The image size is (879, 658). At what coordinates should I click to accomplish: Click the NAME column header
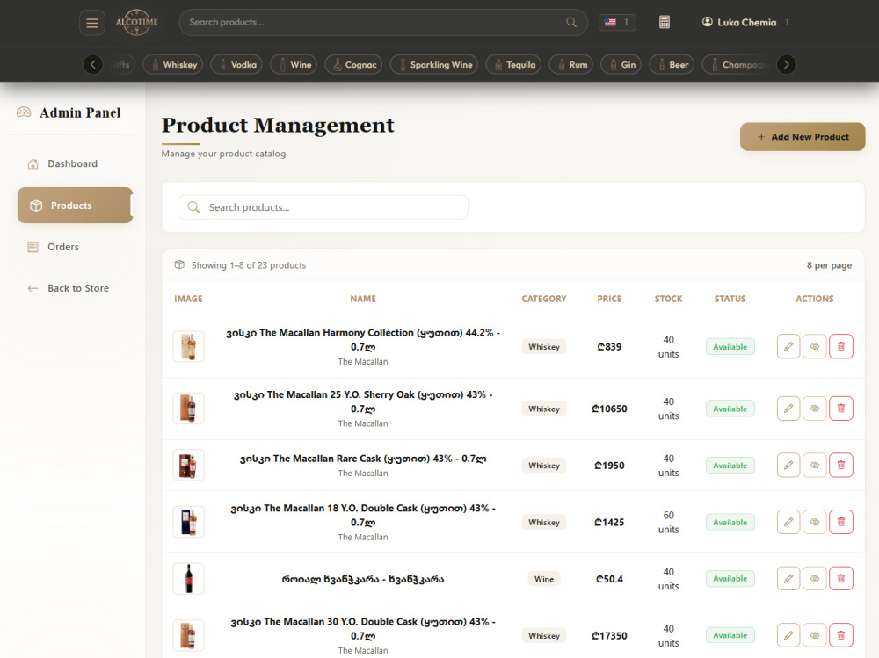[x=363, y=299]
